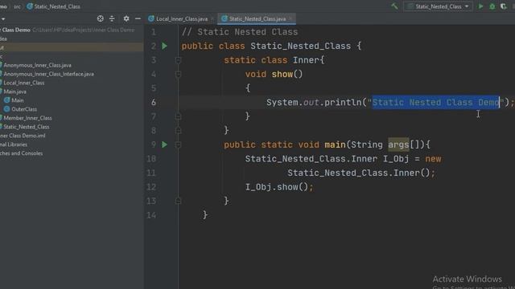
Task: Click highlighted 'Static Nested Class Demo' string
Action: click(x=435, y=102)
